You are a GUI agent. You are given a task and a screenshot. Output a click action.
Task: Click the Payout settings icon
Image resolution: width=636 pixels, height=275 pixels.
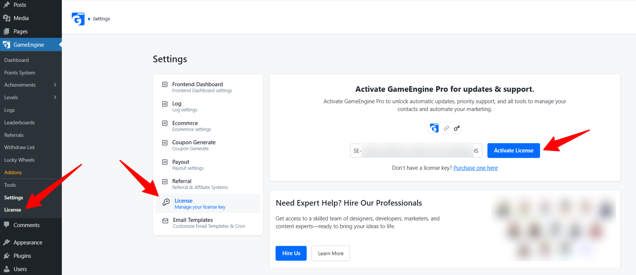[x=165, y=162]
